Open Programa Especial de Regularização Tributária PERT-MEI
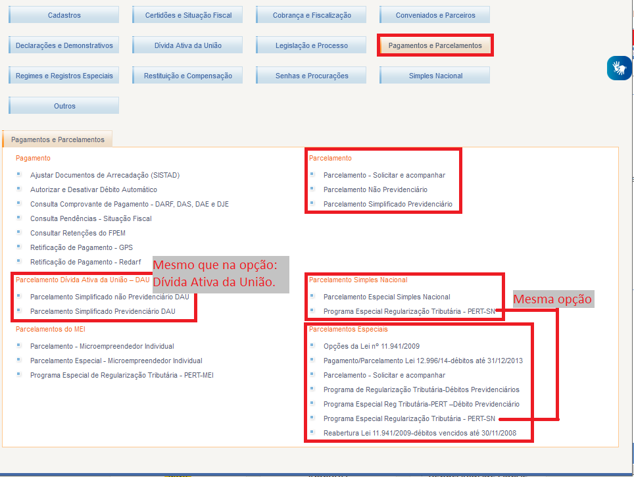The height and width of the screenshot is (477, 634). pyautogui.click(x=122, y=375)
